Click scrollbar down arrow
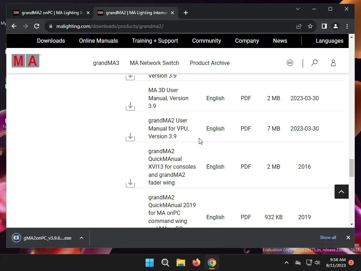Image resolution: width=361 pixels, height=271 pixels. 351,224
